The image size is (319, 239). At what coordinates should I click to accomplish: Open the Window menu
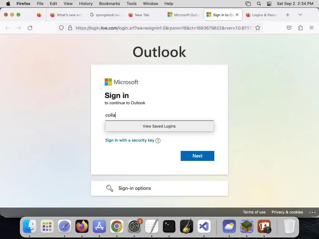click(150, 3)
